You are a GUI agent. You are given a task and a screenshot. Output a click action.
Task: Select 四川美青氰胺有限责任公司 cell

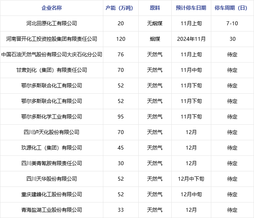click(x=52, y=163)
